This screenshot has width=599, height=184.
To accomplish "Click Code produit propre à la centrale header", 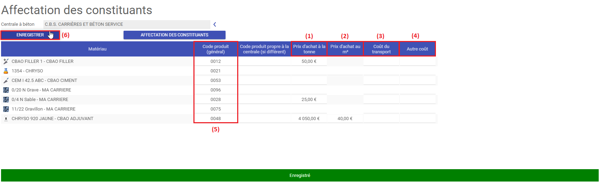I will tap(264, 49).
